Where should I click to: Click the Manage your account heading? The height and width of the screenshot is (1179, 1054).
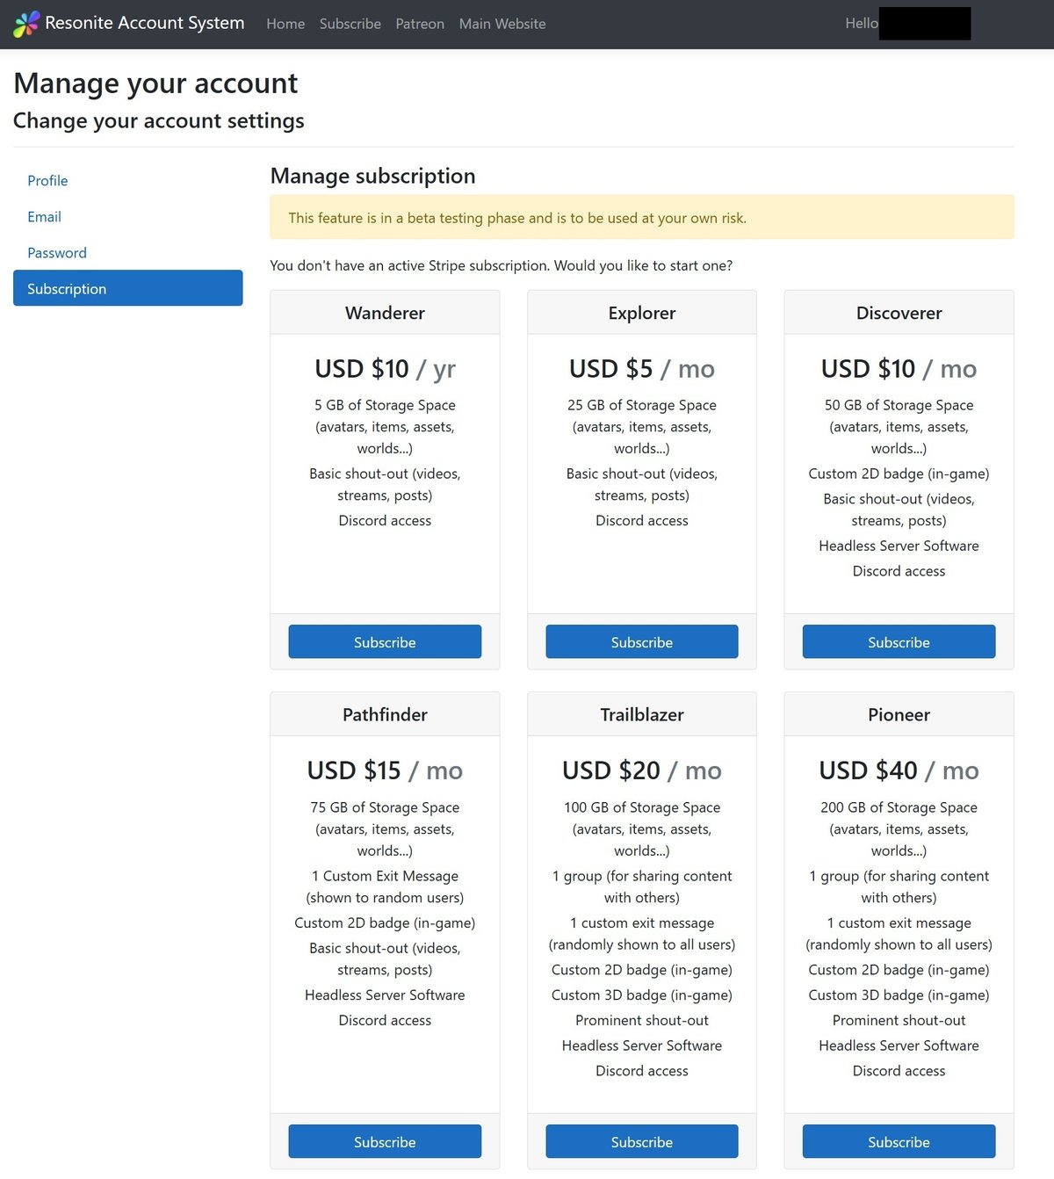click(x=155, y=83)
